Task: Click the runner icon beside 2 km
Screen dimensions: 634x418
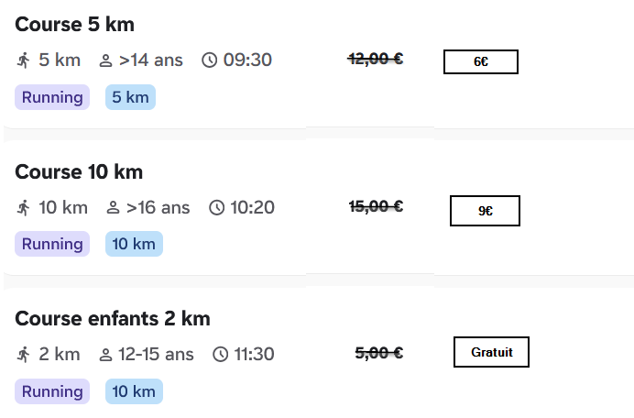Action: 24,355
